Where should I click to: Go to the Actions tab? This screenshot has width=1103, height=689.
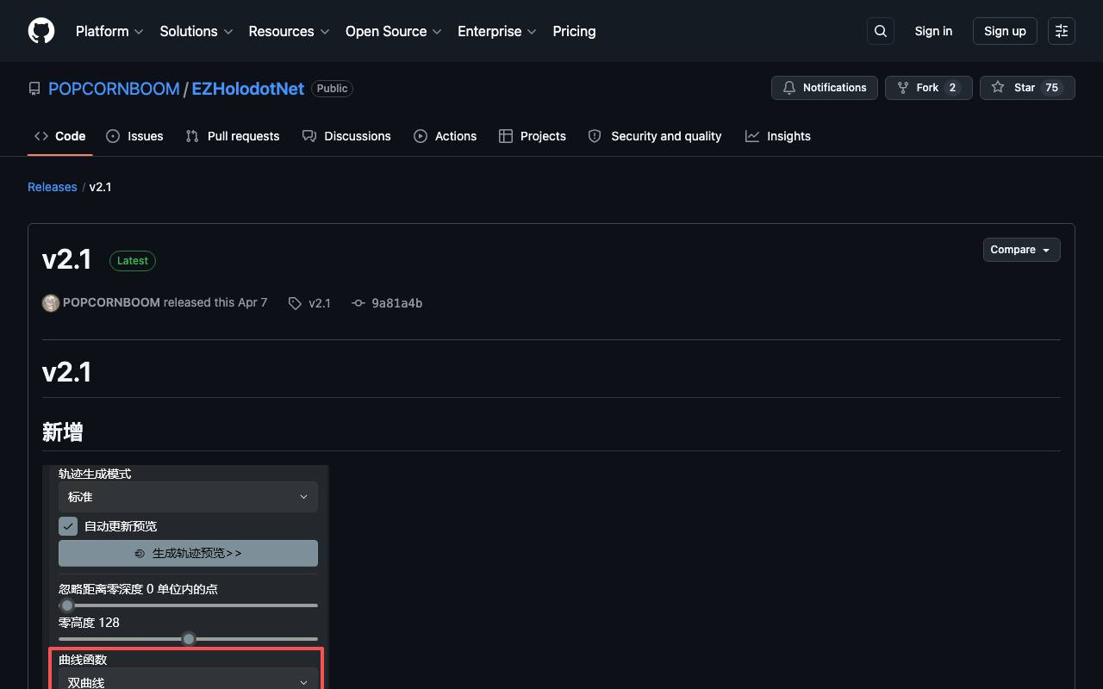pos(445,136)
